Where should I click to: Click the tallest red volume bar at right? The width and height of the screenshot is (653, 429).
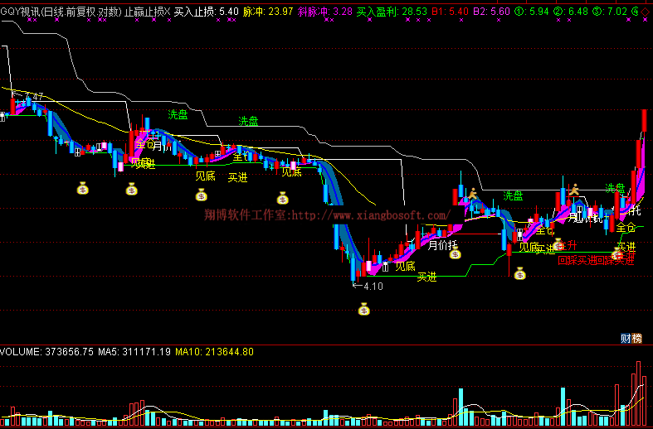coord(640,393)
